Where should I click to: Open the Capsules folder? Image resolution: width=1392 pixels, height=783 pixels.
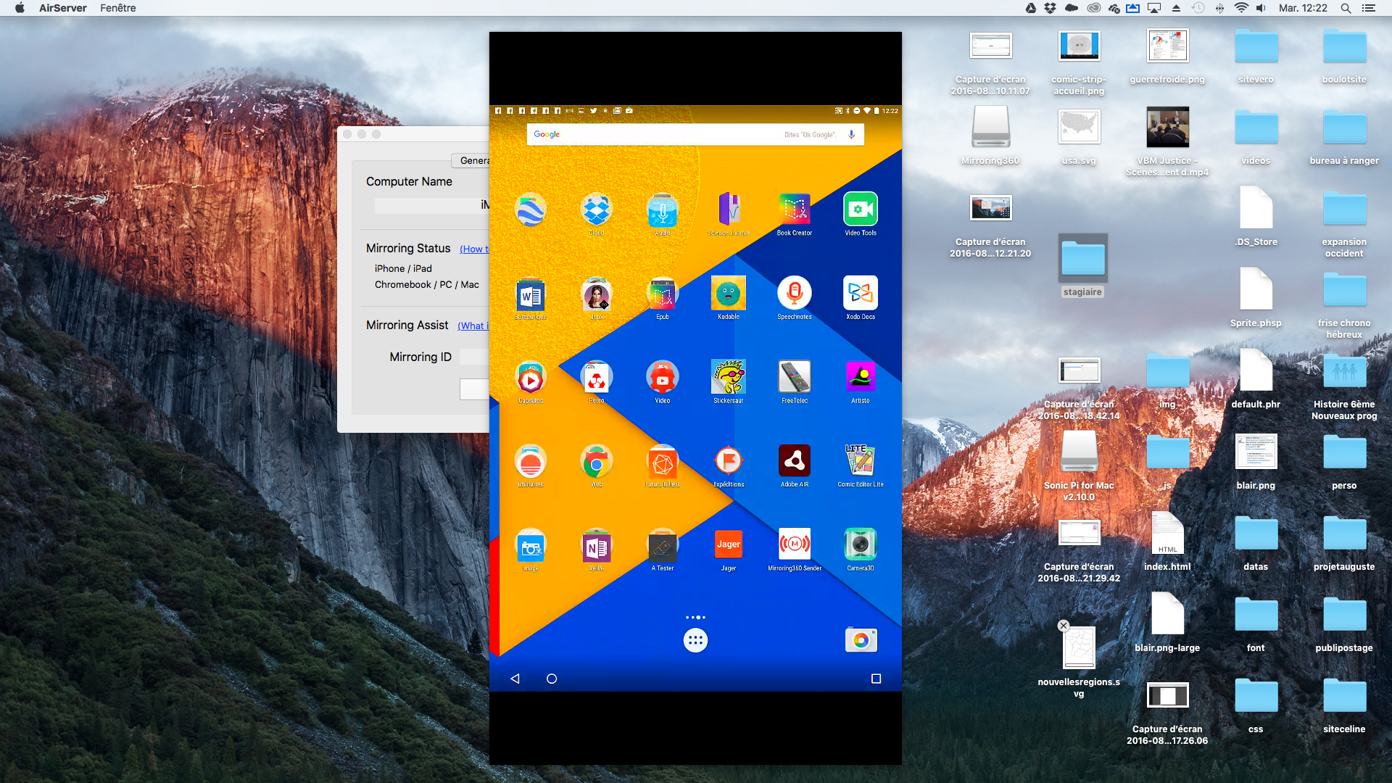(x=530, y=378)
